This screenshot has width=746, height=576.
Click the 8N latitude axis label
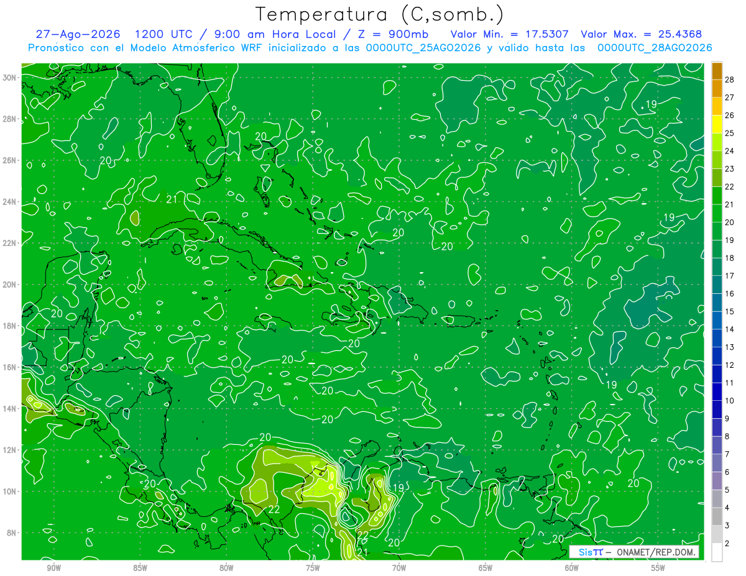[12, 533]
